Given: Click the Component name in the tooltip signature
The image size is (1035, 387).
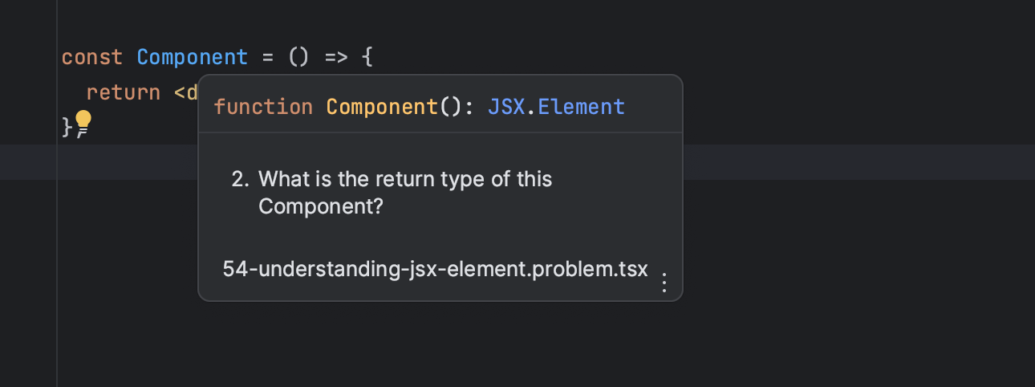Looking at the screenshot, I should 382,107.
